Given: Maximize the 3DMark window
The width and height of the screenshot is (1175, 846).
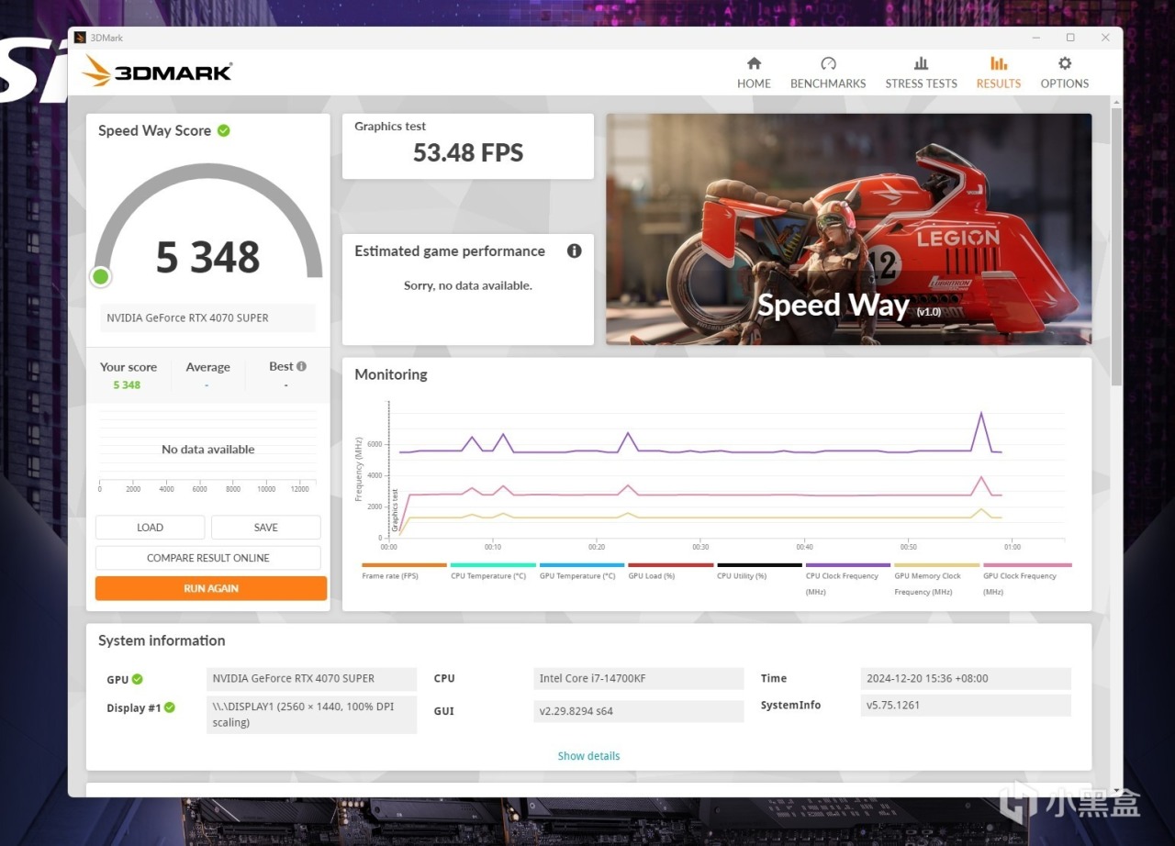Looking at the screenshot, I should [1070, 38].
